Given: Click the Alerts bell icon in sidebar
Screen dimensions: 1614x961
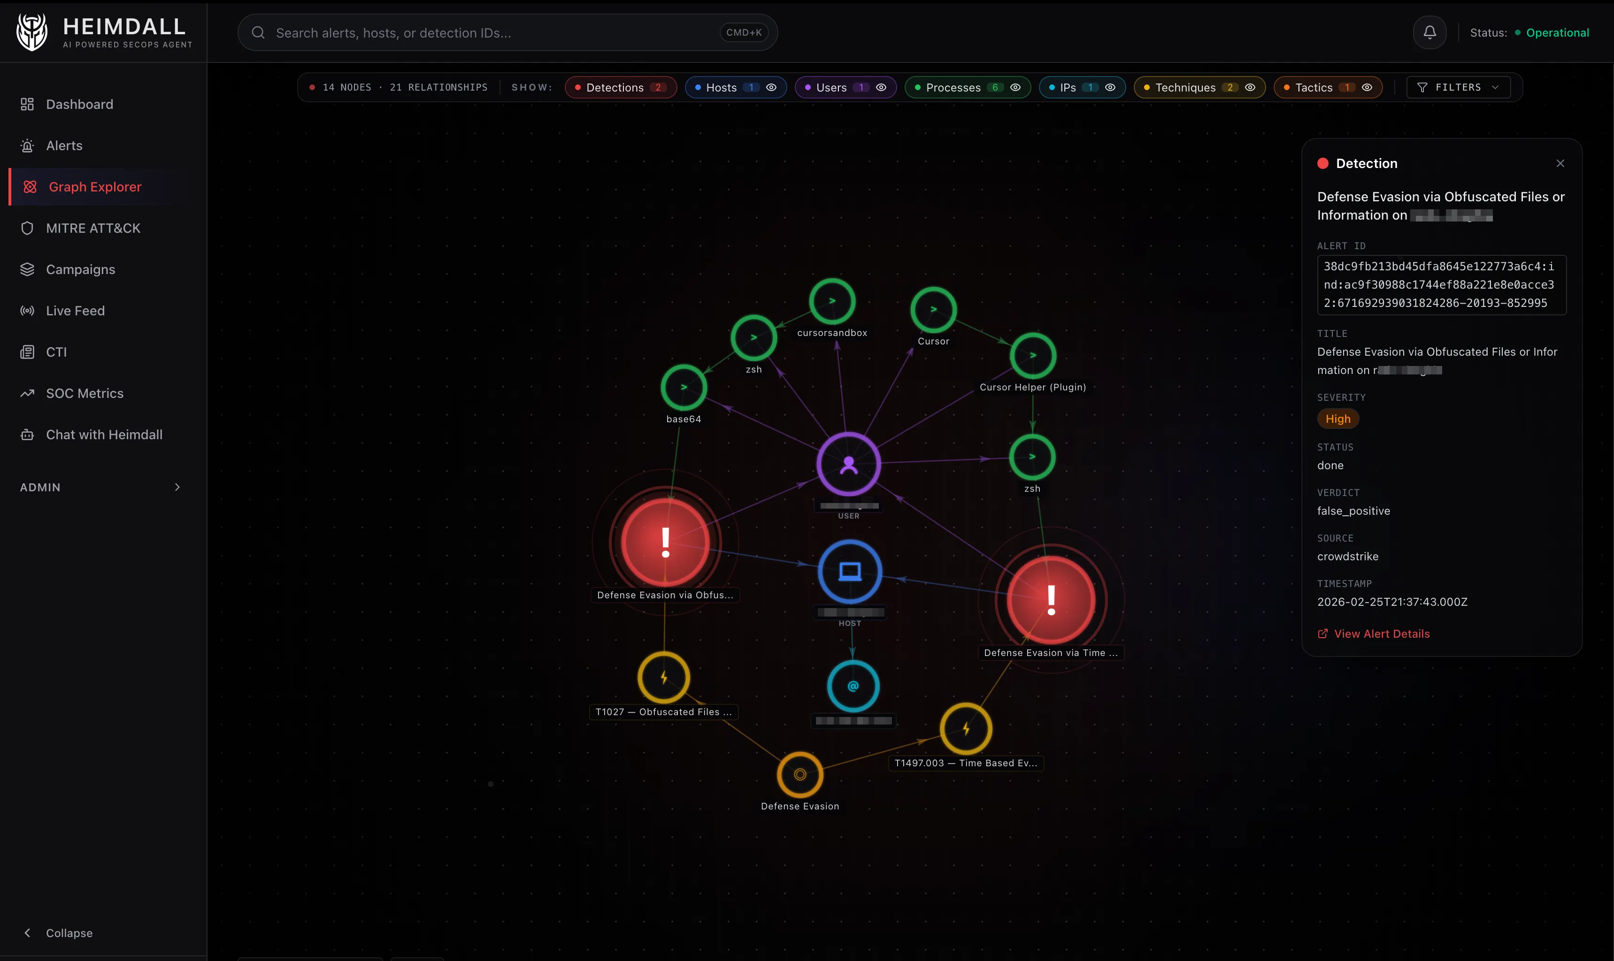Looking at the screenshot, I should (27, 145).
